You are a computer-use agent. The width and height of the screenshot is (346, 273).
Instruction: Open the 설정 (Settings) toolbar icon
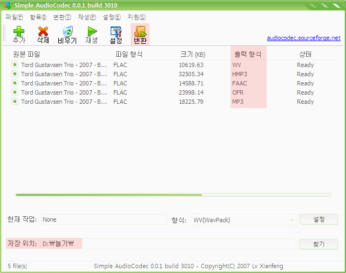pyautogui.click(x=116, y=31)
